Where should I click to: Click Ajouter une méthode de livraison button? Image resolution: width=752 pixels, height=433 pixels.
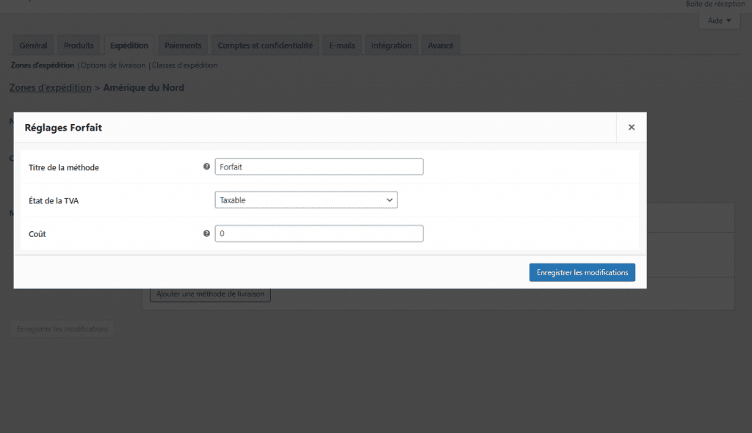pyautogui.click(x=210, y=294)
